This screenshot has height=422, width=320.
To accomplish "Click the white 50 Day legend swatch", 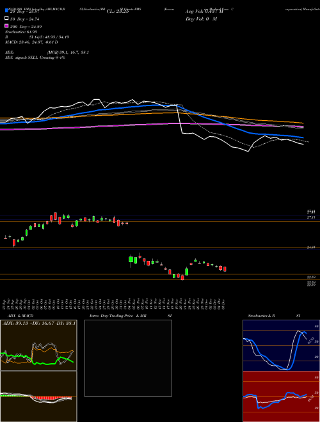I will pos(7,18).
